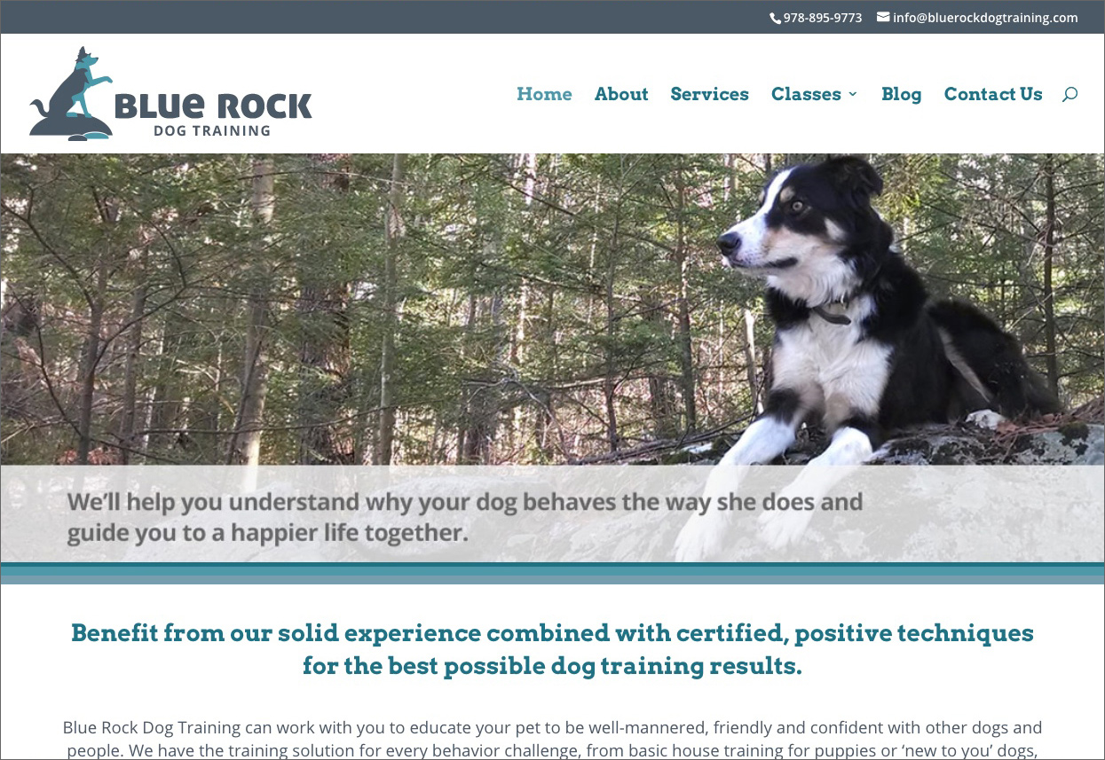Click the phone handset icon in top bar
The width and height of the screenshot is (1105, 760).
(776, 18)
